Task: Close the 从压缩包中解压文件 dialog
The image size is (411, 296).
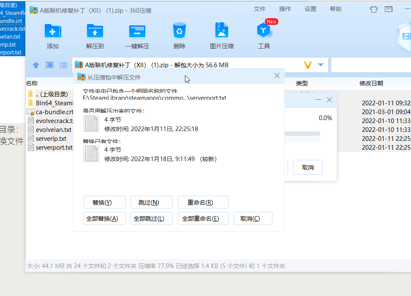Action: pos(277,76)
